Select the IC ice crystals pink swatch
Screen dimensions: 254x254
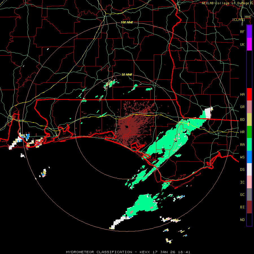tap(249, 182)
